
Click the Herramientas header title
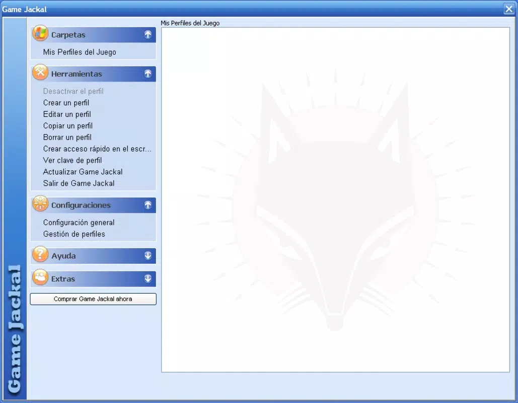[77, 74]
